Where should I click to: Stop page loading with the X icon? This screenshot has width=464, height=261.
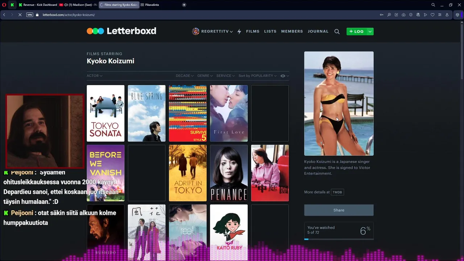tap(20, 15)
